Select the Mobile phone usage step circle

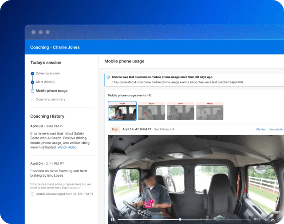coord(32,91)
